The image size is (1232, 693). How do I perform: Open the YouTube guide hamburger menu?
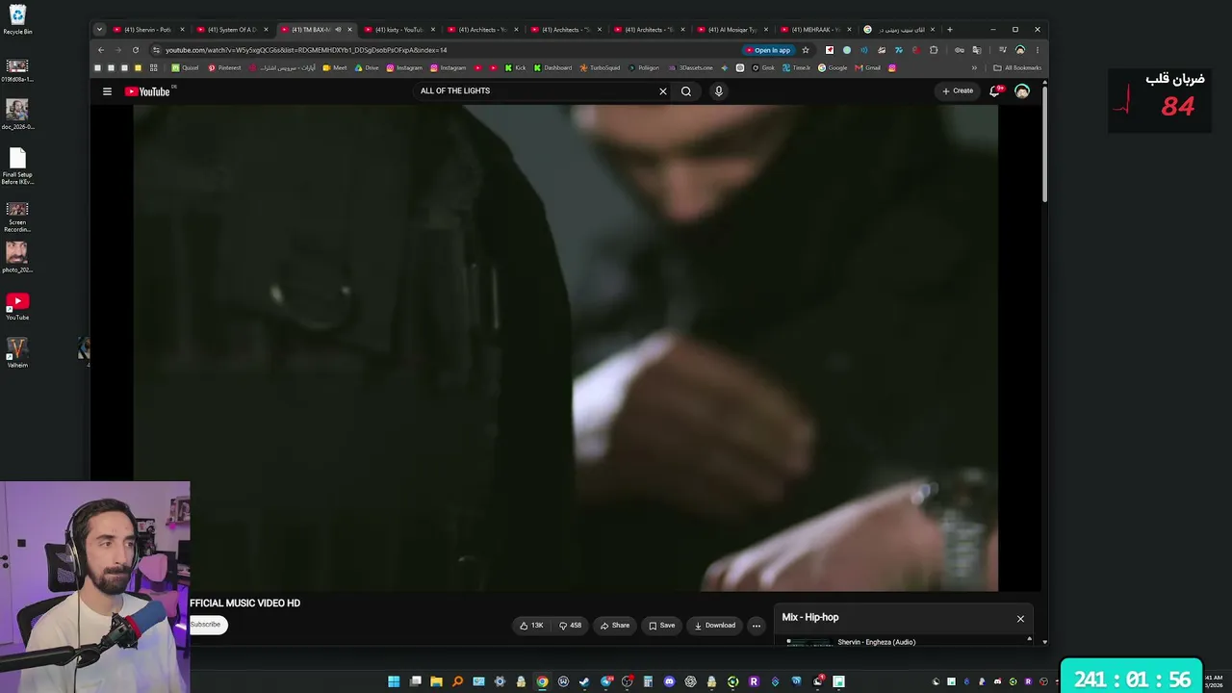(x=107, y=91)
